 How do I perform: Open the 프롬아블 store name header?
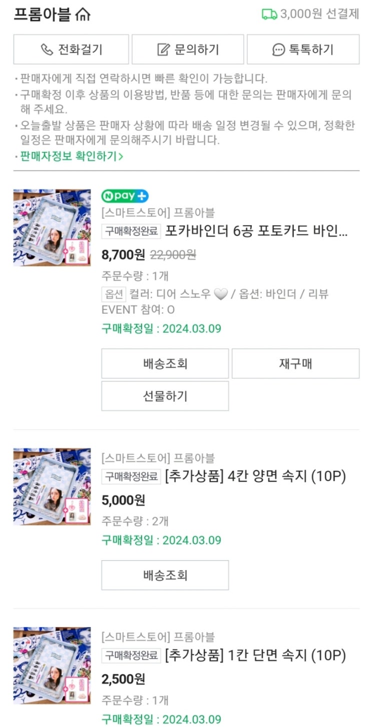click(x=42, y=15)
